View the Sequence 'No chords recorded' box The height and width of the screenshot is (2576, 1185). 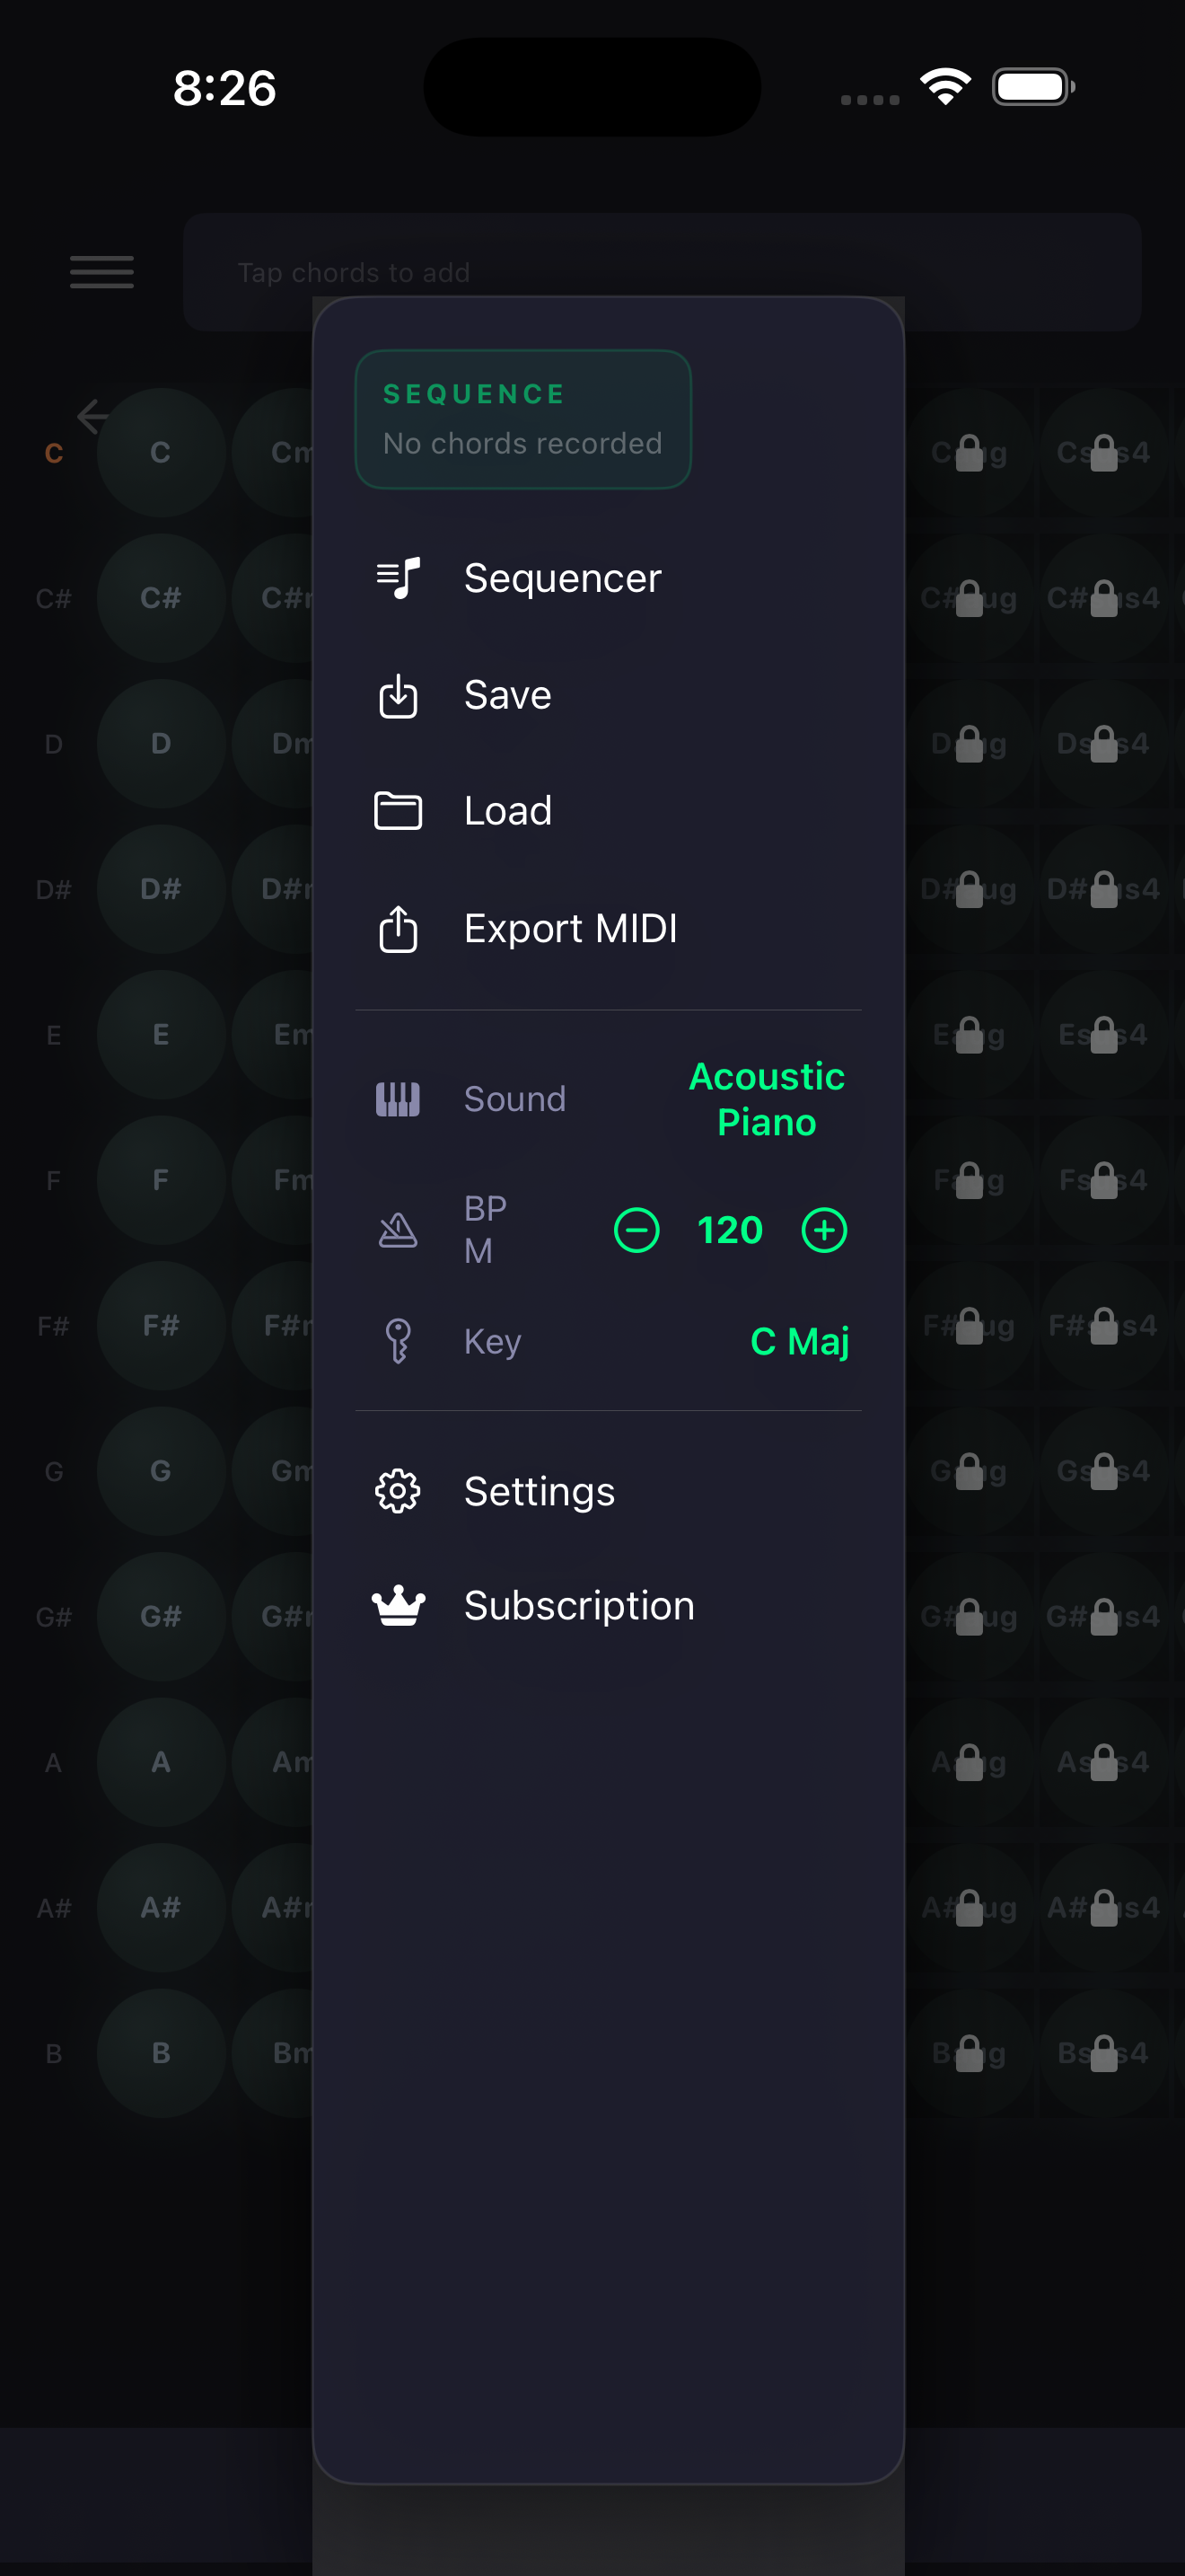click(522, 419)
